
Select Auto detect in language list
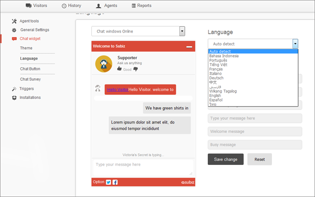[253, 51]
